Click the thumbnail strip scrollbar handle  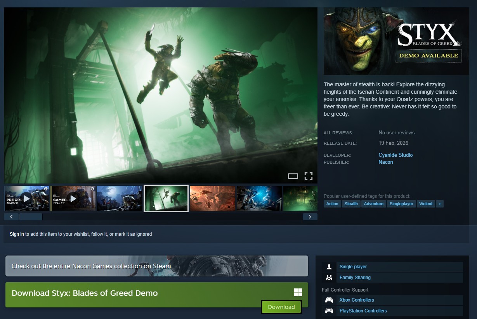point(31,217)
